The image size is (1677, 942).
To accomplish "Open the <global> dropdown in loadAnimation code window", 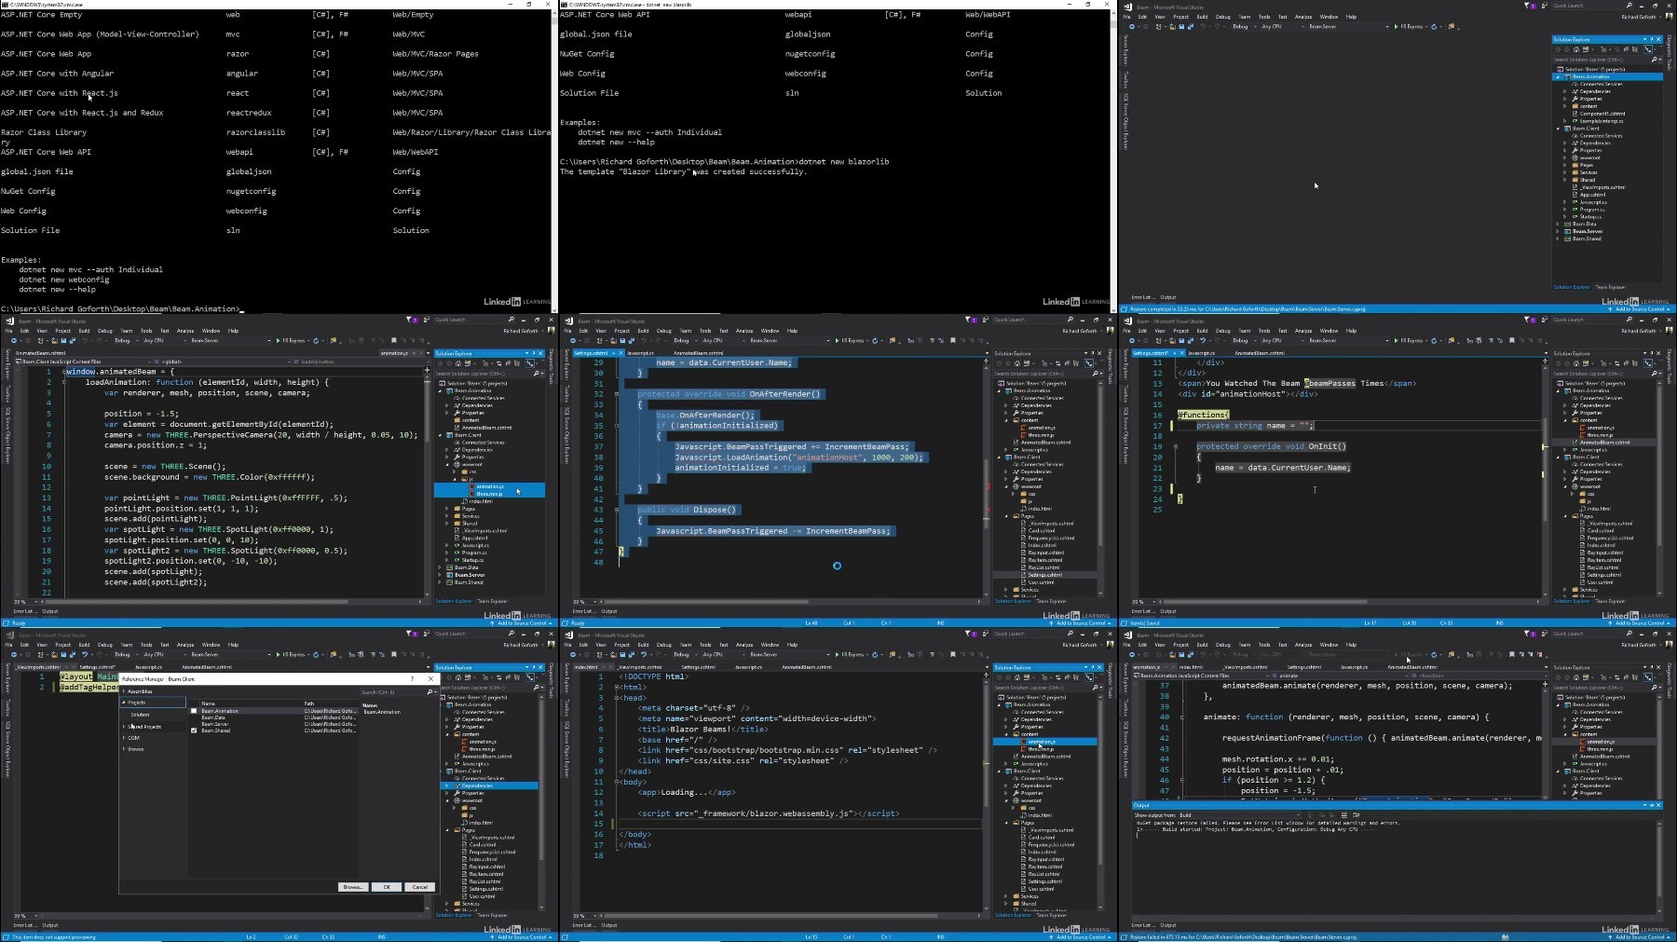I will (223, 362).
